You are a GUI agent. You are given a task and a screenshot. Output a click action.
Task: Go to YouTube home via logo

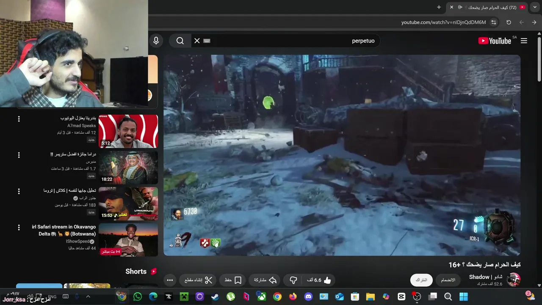click(x=495, y=41)
